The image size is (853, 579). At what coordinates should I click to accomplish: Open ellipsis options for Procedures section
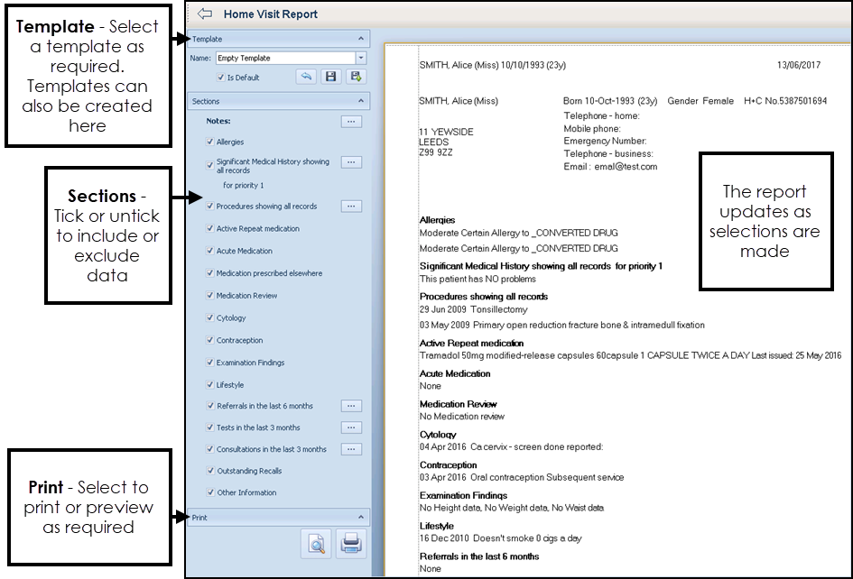[x=351, y=207]
